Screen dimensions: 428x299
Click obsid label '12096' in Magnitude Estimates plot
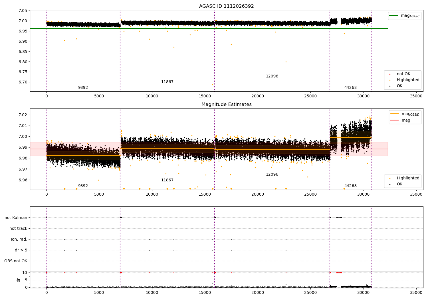[272, 175]
